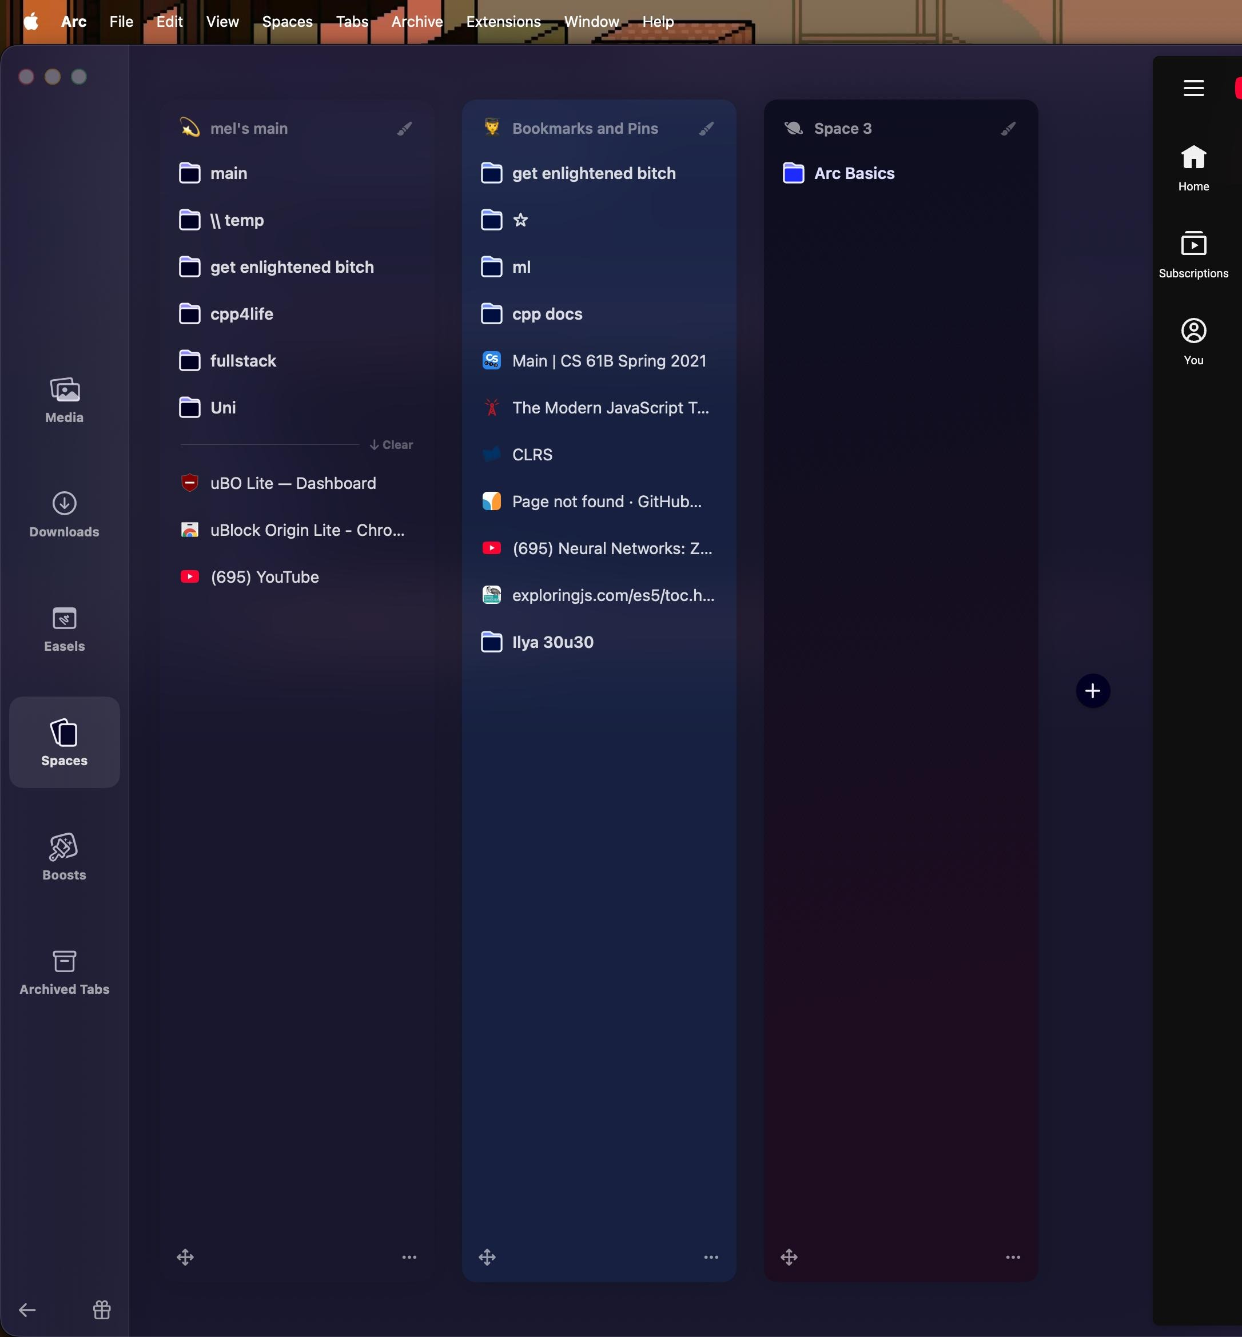Click the Space 3 title
The width and height of the screenshot is (1242, 1337).
point(843,129)
